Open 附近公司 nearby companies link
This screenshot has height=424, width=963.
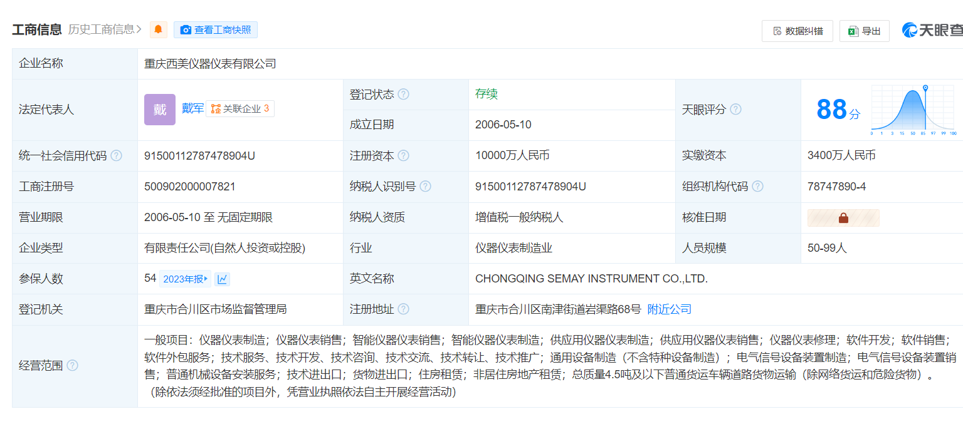coord(669,309)
